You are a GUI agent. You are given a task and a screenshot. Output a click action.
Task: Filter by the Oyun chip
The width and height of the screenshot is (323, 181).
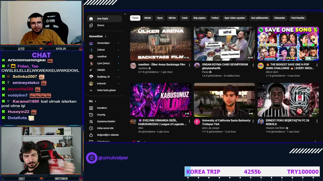click(160, 18)
